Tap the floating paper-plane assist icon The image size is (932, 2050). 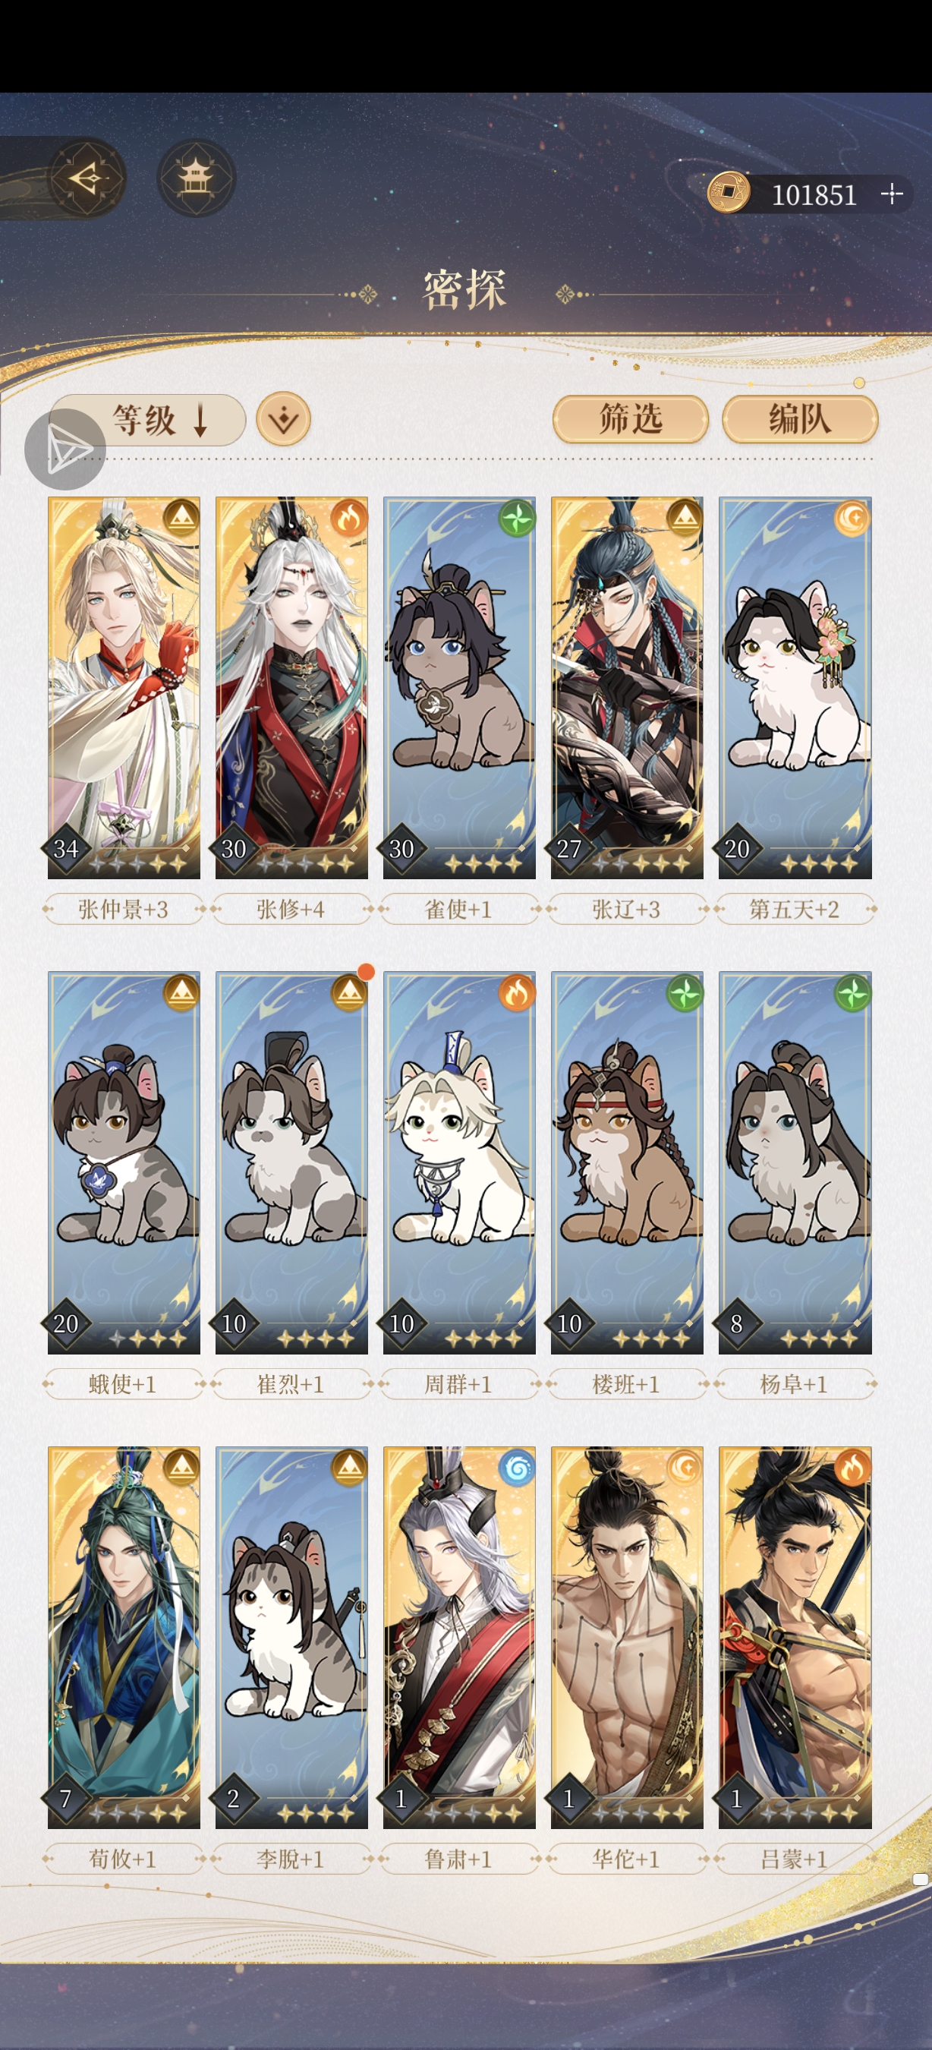65,449
